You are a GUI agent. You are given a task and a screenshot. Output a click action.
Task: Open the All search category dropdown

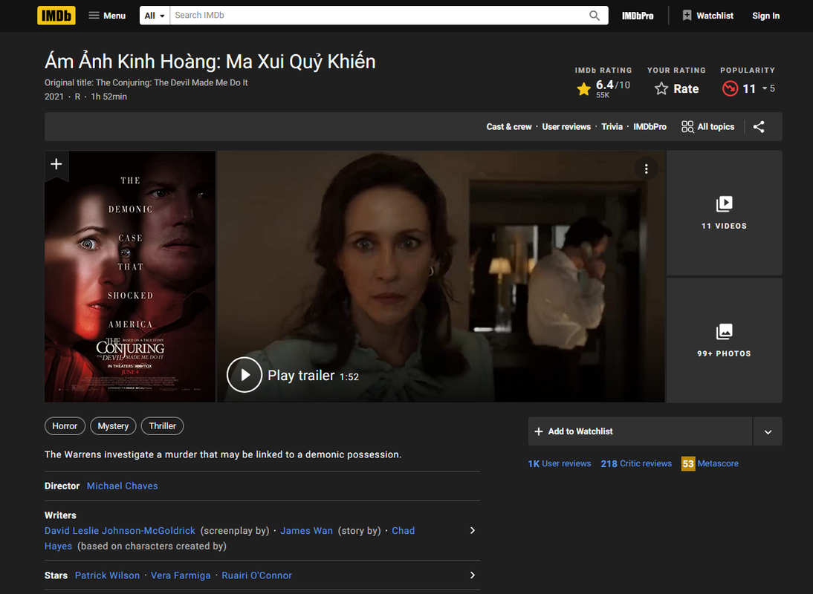pyautogui.click(x=155, y=16)
